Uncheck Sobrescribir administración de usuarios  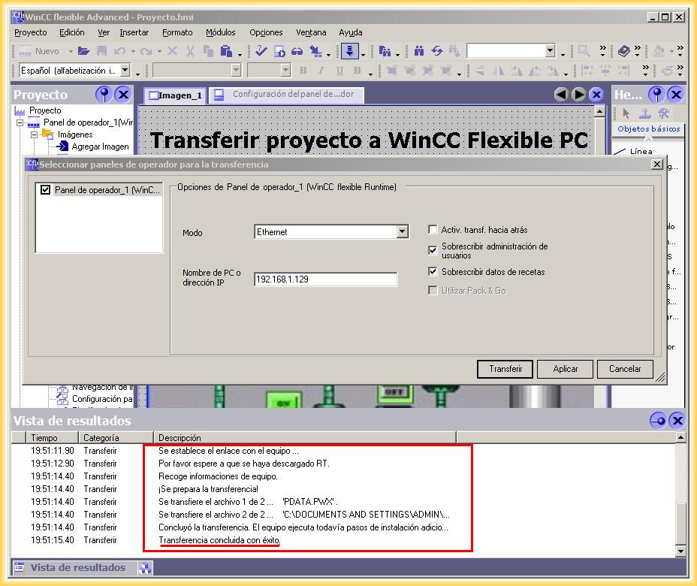point(433,250)
